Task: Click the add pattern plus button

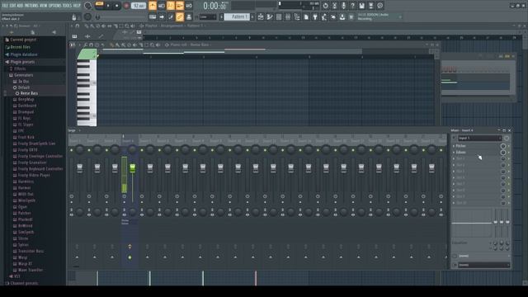Action: (x=252, y=16)
